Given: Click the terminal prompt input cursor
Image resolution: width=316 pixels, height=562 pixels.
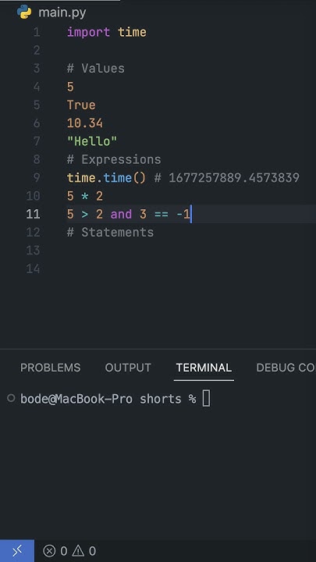Looking at the screenshot, I should [206, 399].
